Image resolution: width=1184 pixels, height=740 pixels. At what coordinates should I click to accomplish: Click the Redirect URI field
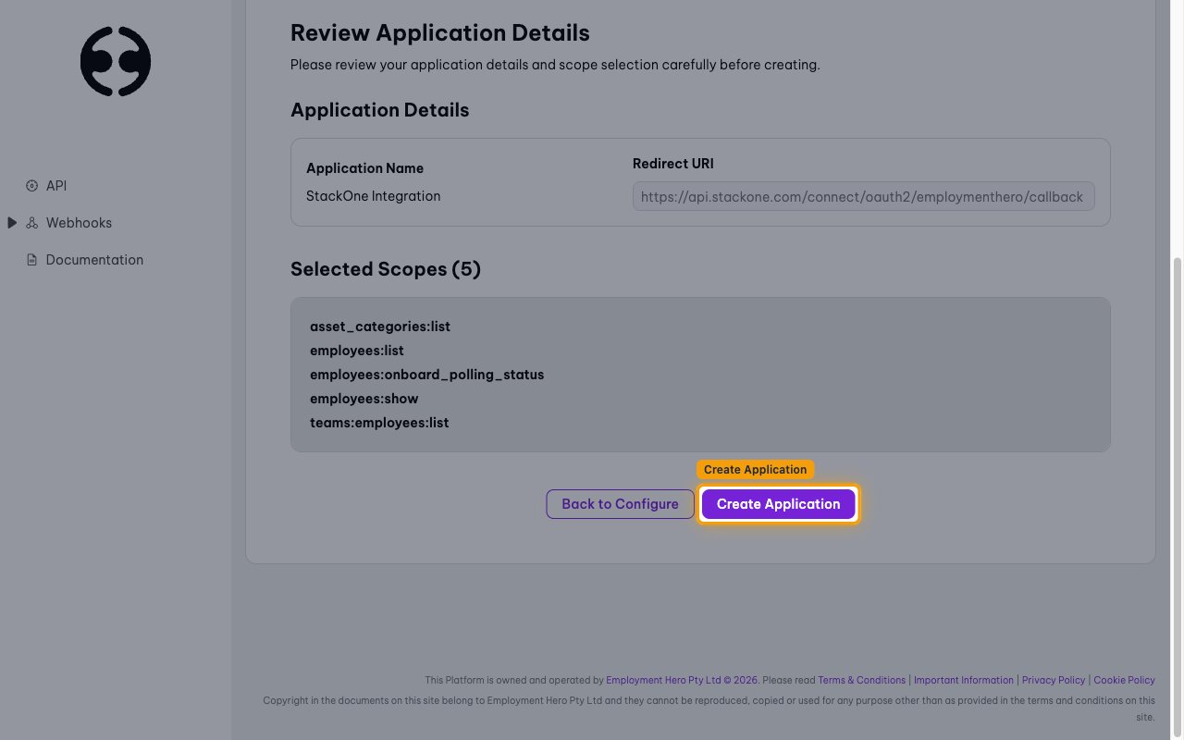863,196
